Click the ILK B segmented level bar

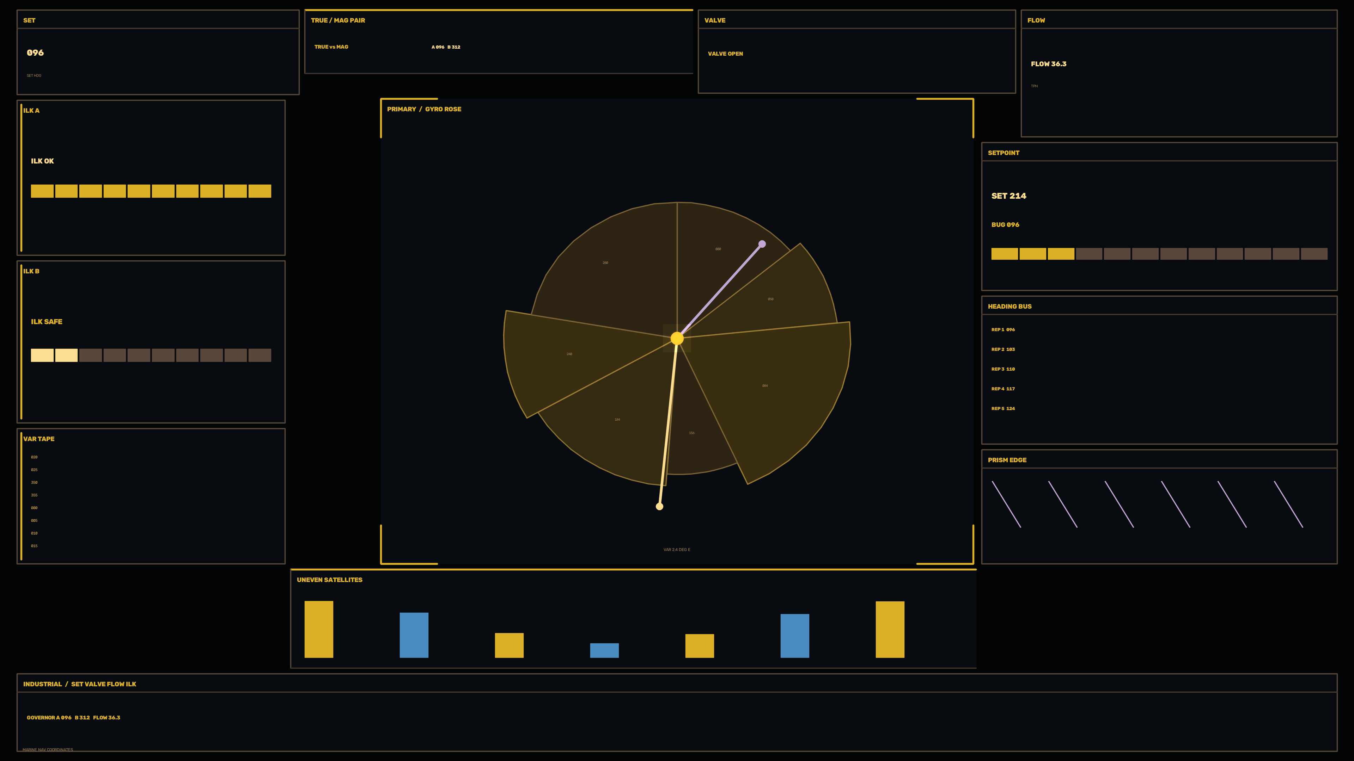151,355
